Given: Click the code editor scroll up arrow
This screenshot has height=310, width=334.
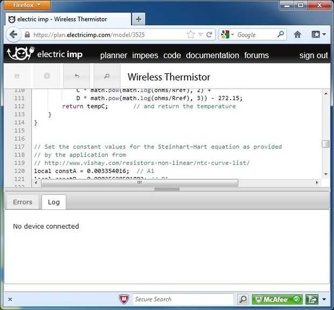Looking at the screenshot, I should click(326, 94).
